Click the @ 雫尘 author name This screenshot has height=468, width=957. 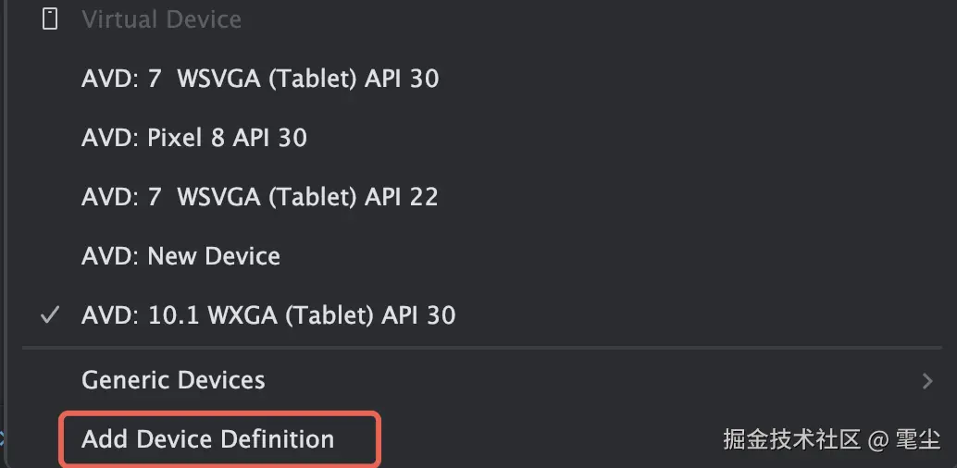tap(904, 440)
